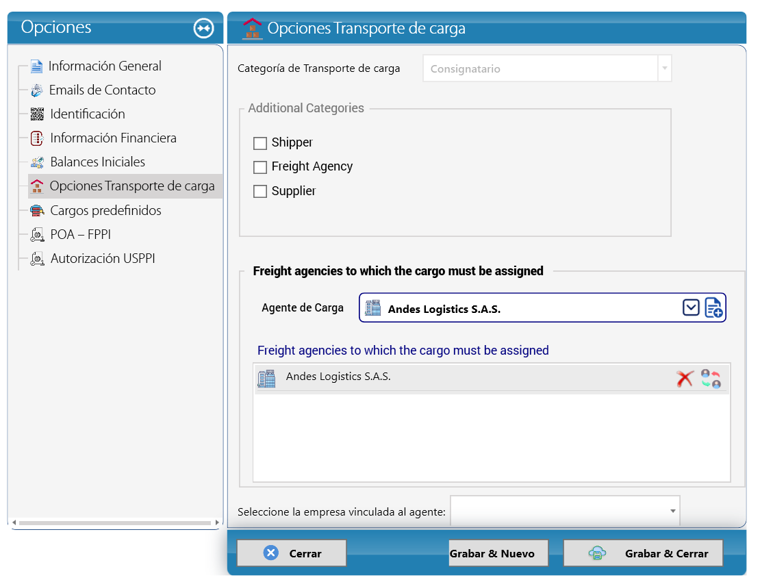760x582 pixels.
Task: Click the sidebar scroll left arrow
Action: tap(14, 522)
